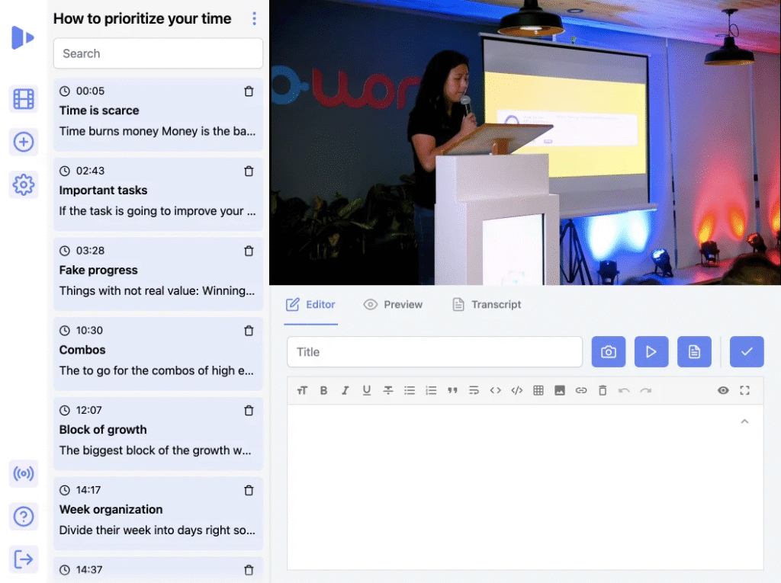Open the three-dot menu beside video title

[x=254, y=19]
